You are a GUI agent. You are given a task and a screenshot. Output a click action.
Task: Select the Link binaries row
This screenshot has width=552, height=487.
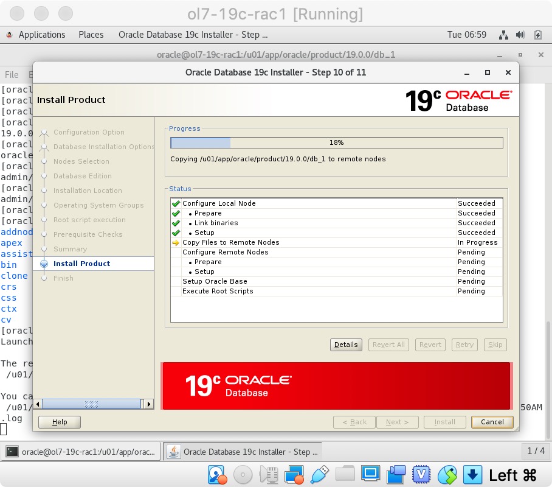click(x=337, y=223)
